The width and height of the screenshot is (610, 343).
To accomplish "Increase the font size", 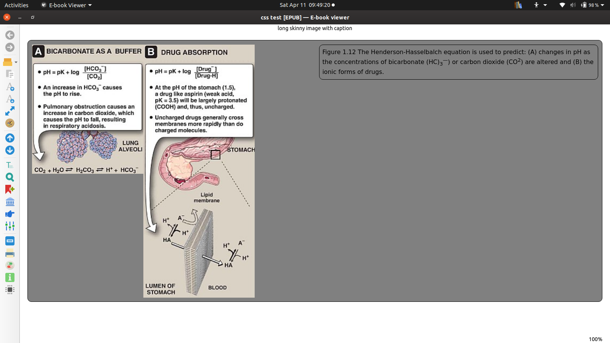I will [x=10, y=87].
